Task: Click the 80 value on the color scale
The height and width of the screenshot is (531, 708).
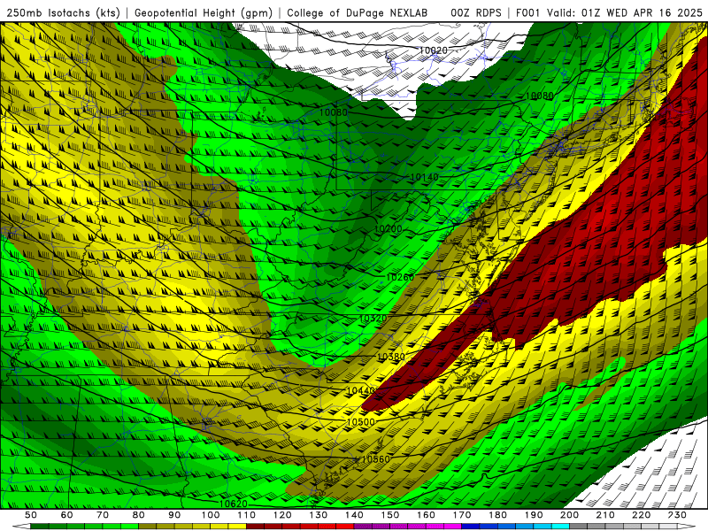Action: pos(139,515)
